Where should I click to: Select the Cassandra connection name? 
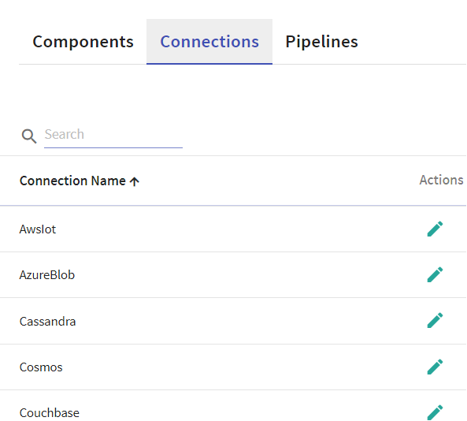pos(48,322)
